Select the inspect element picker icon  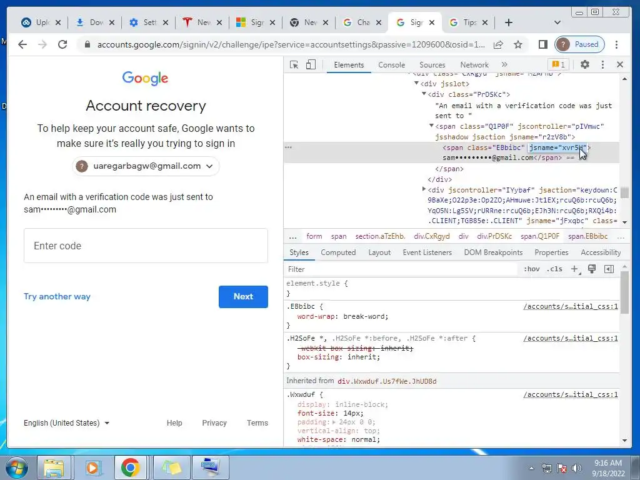[x=294, y=64]
